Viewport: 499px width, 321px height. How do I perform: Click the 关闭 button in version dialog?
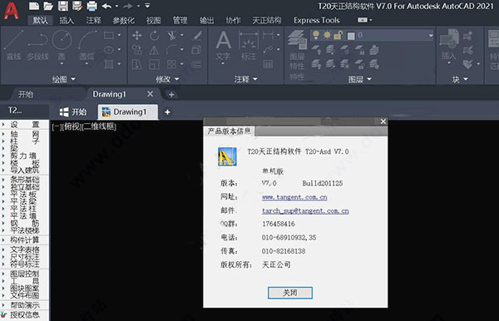tap(290, 293)
